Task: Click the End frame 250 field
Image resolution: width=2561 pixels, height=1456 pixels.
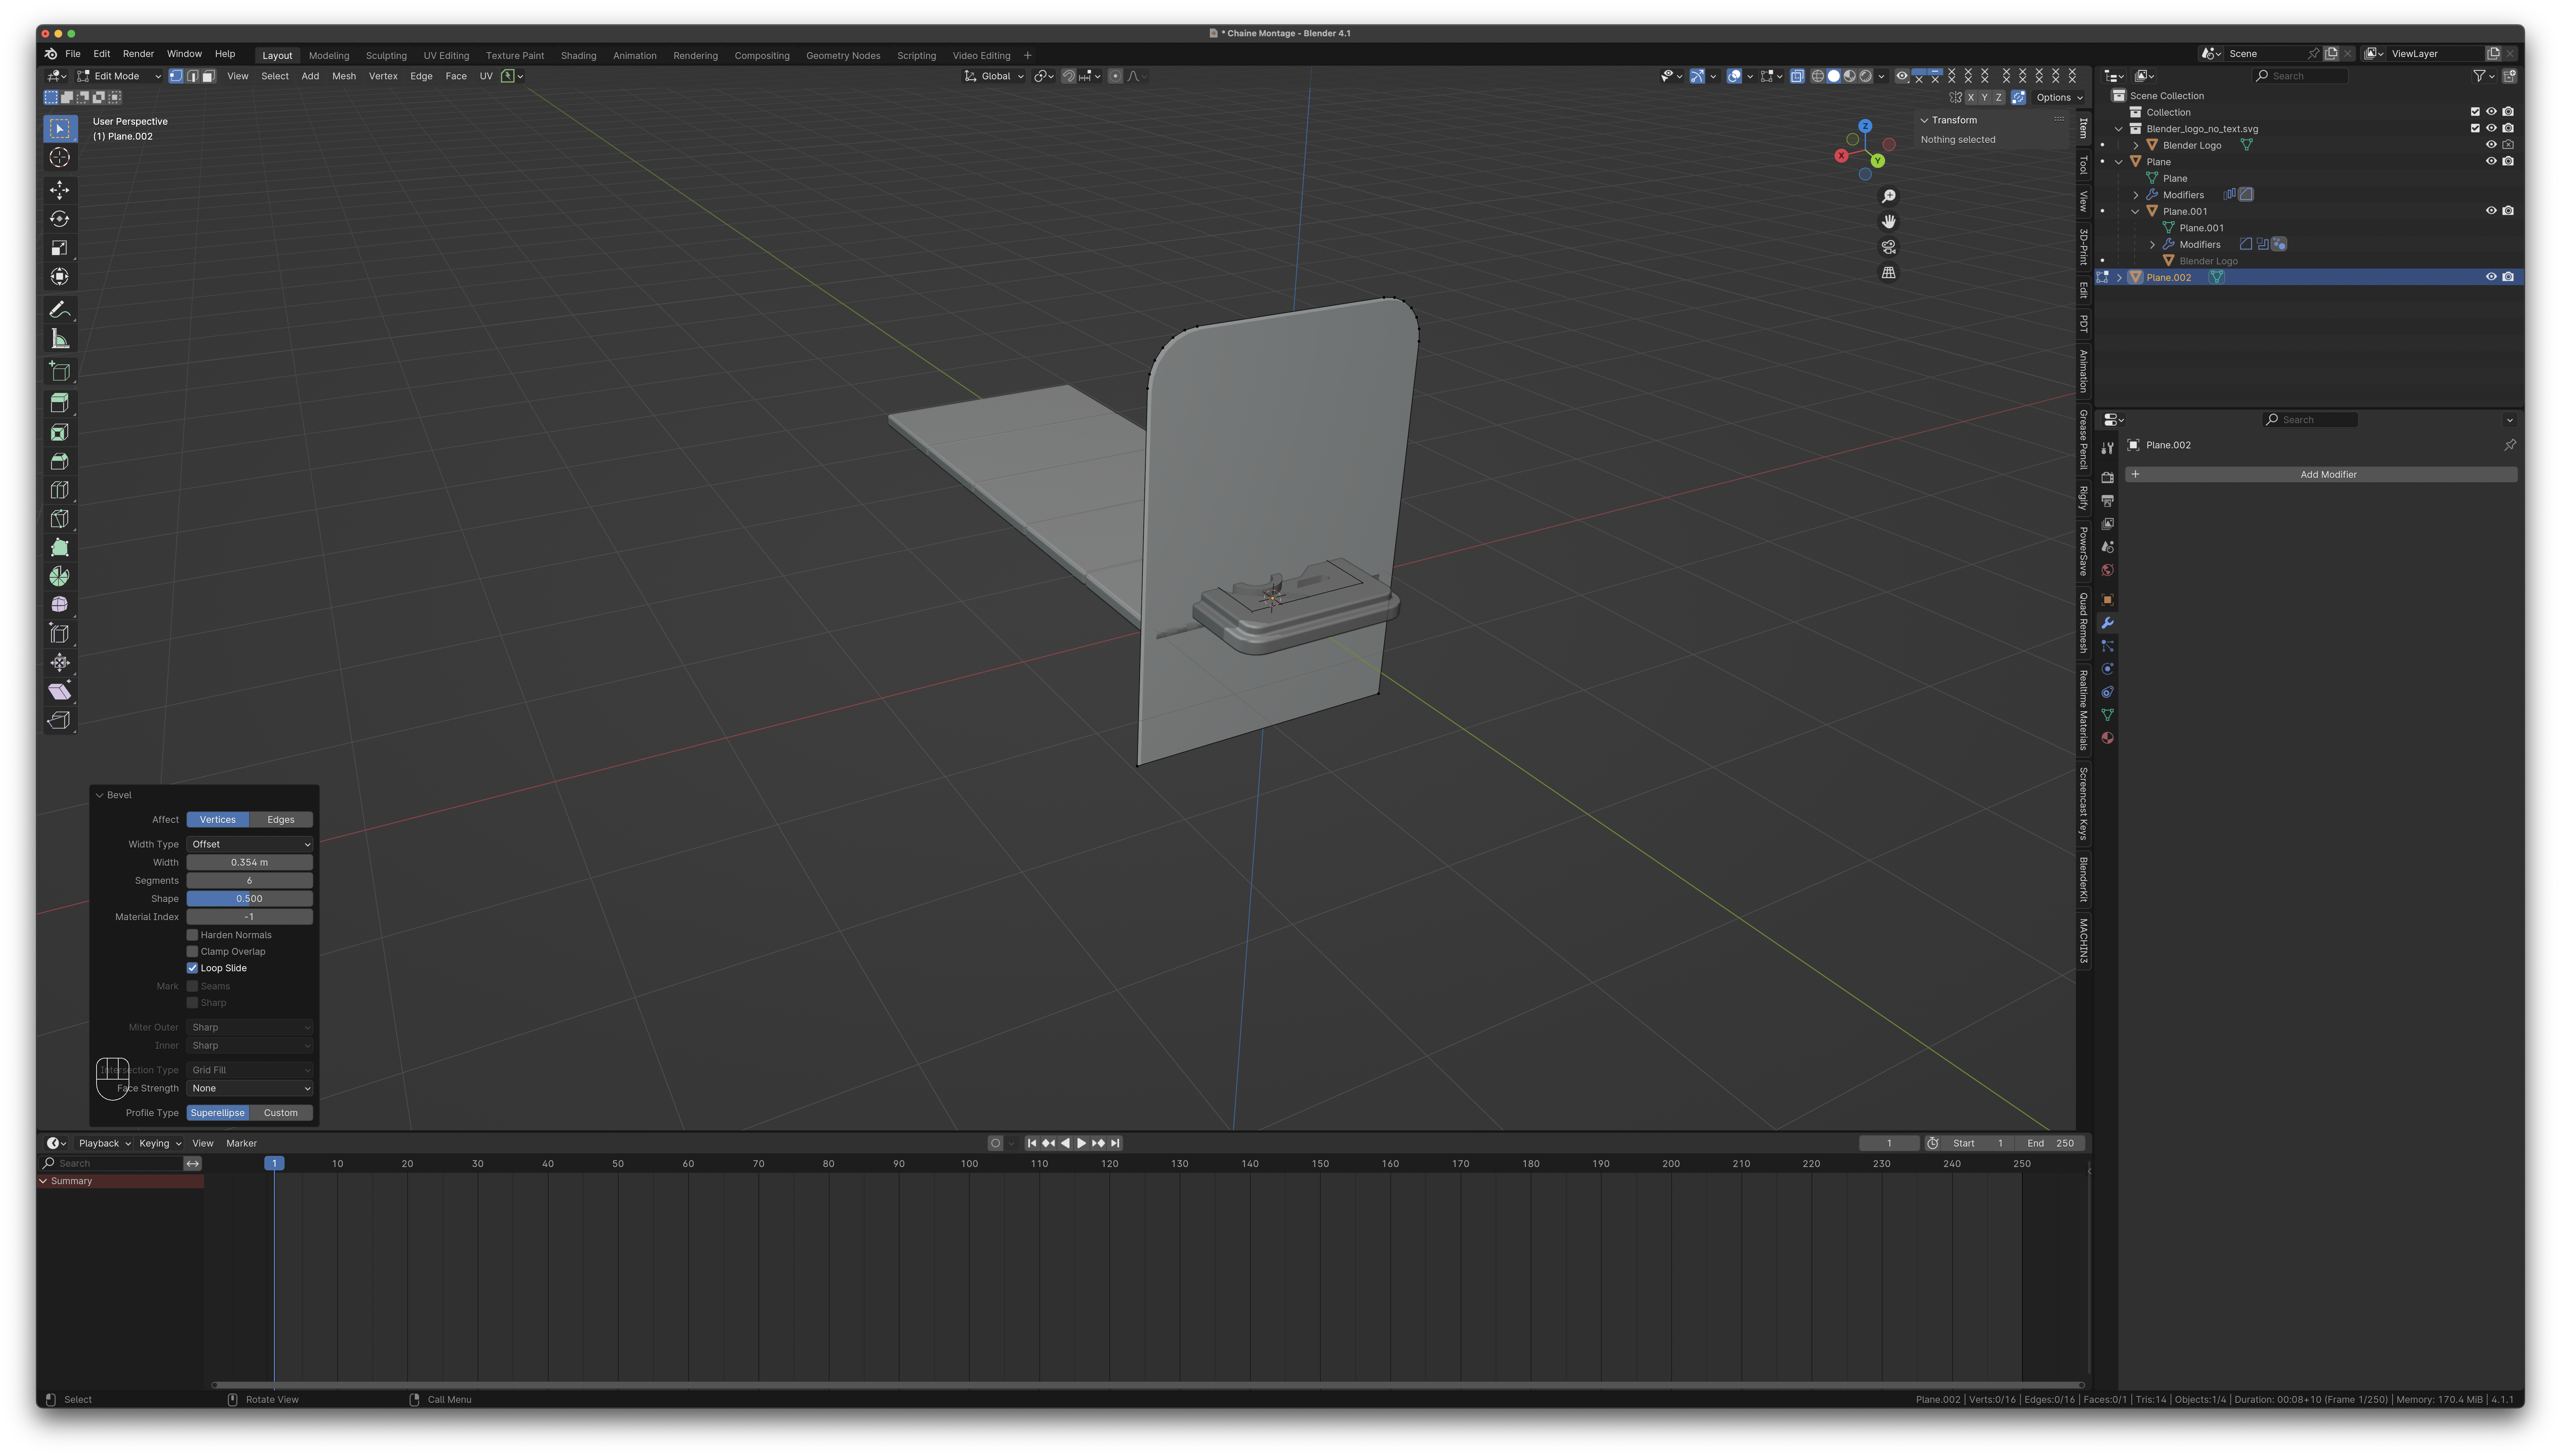Action: pos(2050,1143)
